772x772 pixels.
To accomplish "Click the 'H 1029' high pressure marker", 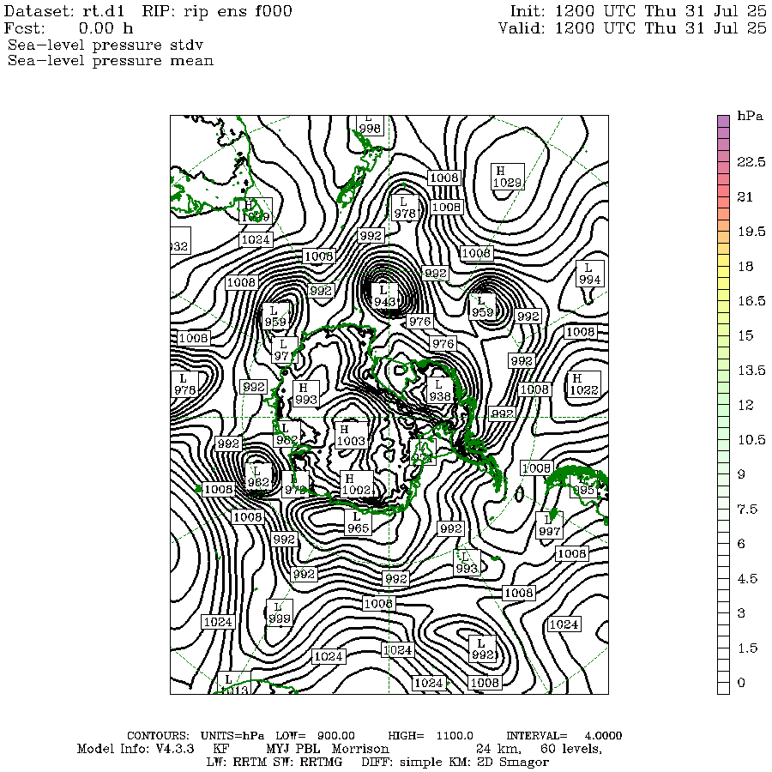I will pyautogui.click(x=508, y=177).
